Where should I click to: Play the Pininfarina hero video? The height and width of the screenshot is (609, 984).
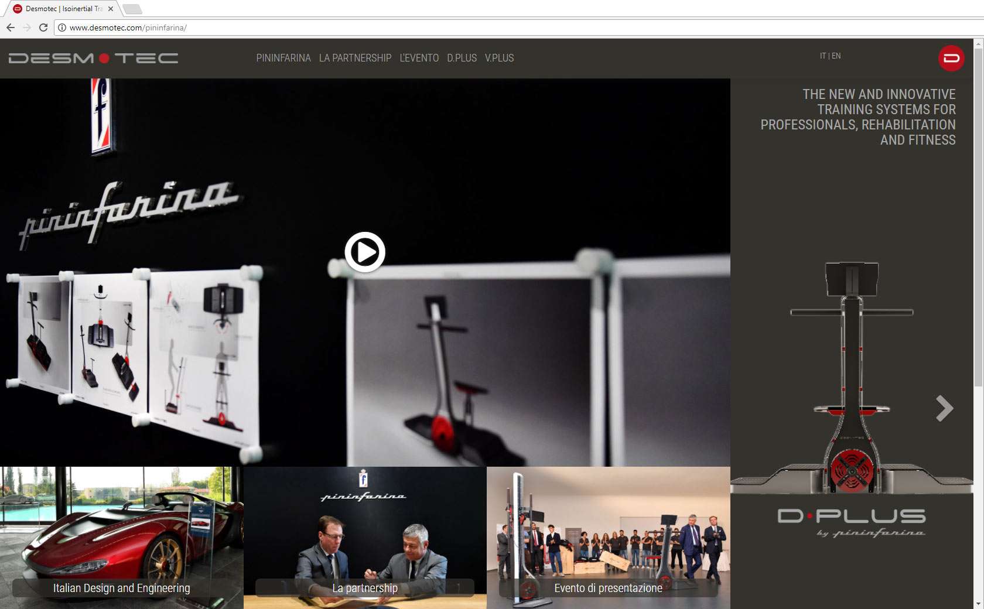[x=364, y=252]
